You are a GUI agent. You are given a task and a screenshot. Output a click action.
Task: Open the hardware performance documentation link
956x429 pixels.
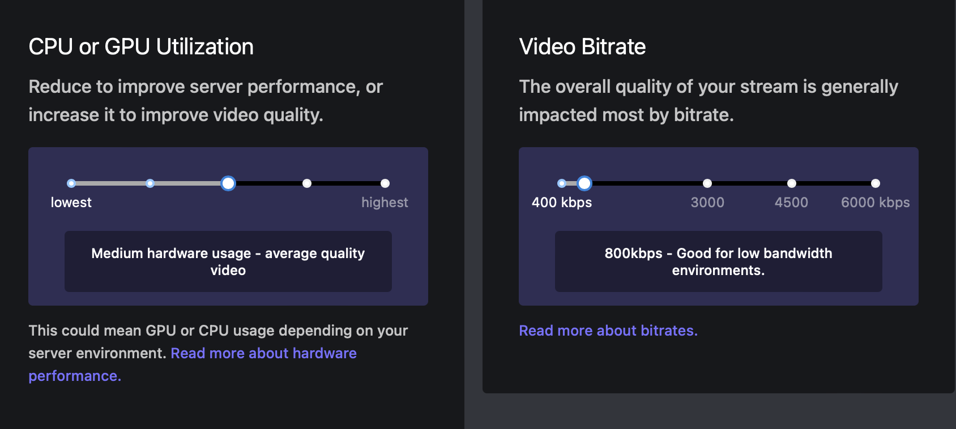tap(263, 353)
